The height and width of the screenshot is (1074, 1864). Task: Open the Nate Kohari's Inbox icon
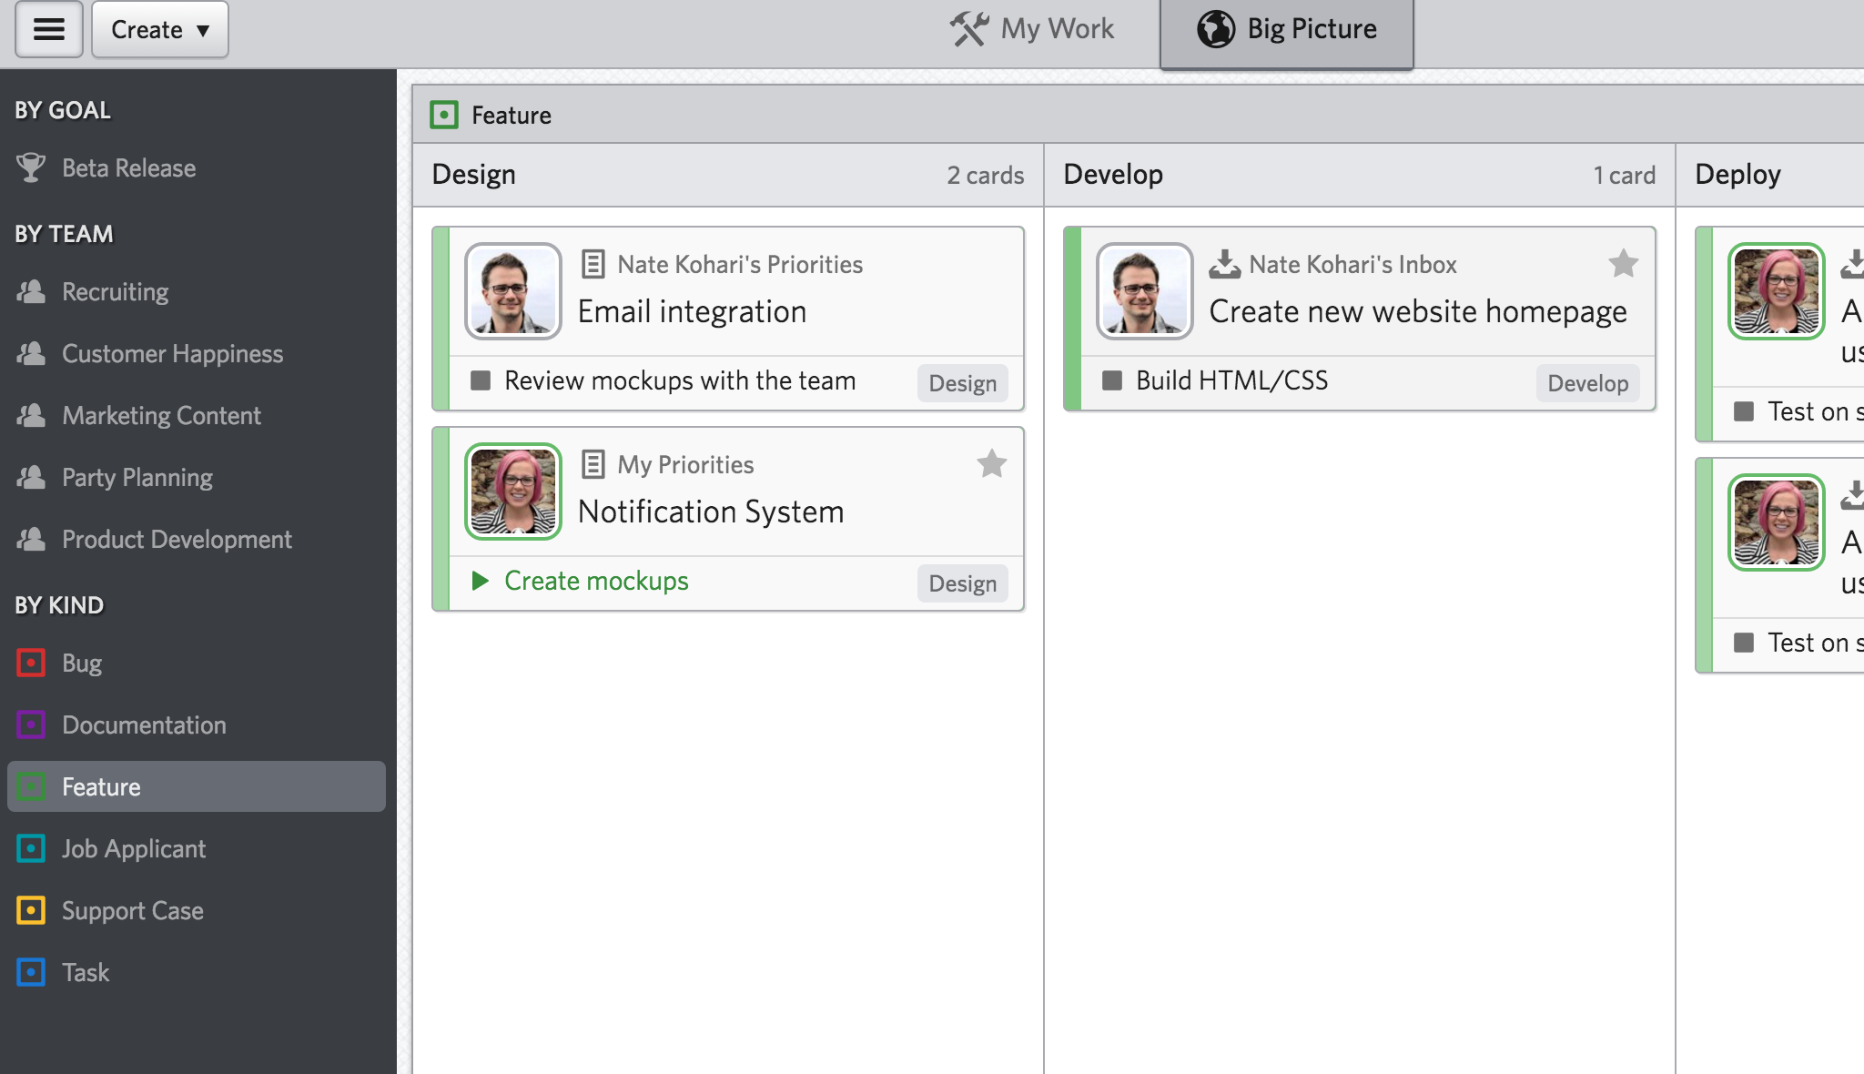tap(1224, 264)
